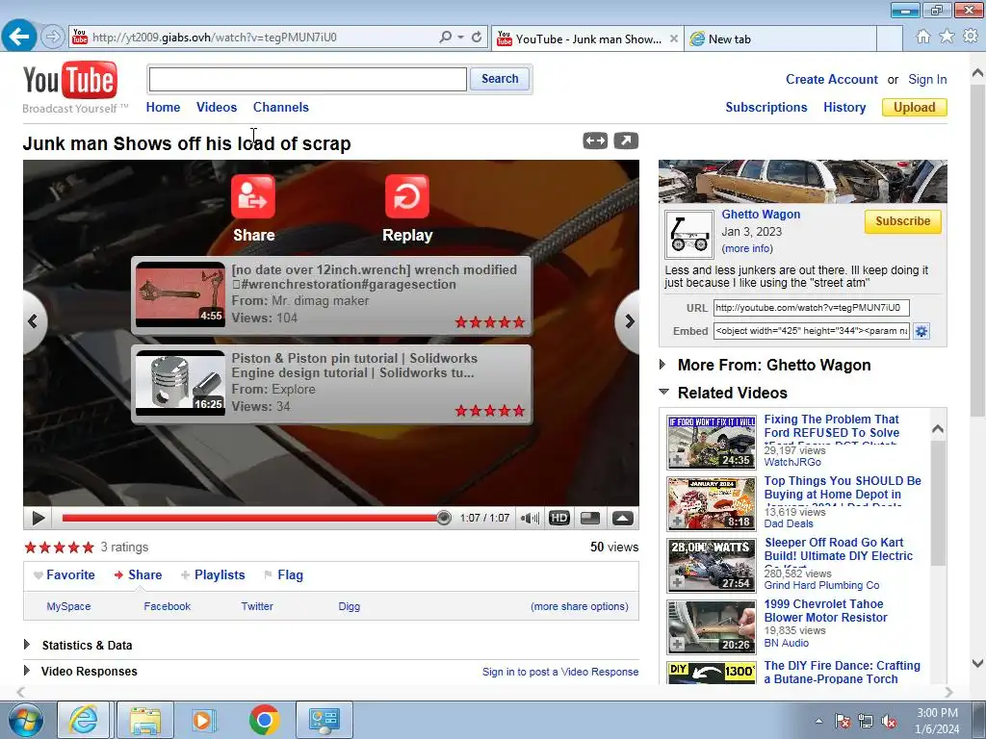Select the Embed code field

[811, 331]
